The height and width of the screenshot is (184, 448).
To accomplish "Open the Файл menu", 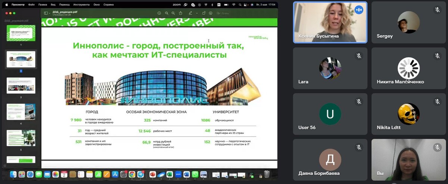I will coord(31,4).
